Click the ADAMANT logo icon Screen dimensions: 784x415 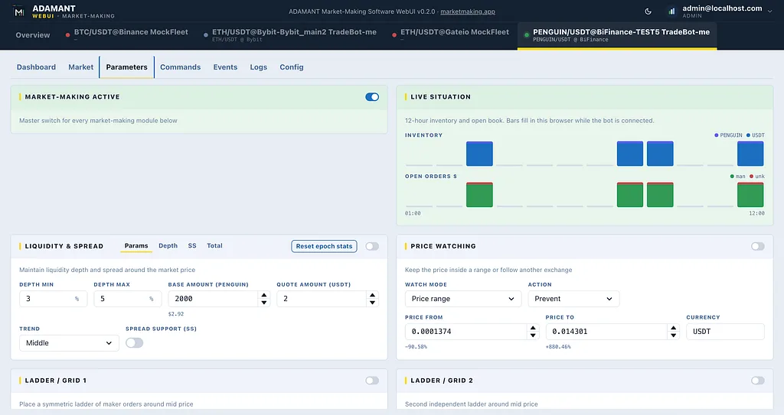pos(19,11)
